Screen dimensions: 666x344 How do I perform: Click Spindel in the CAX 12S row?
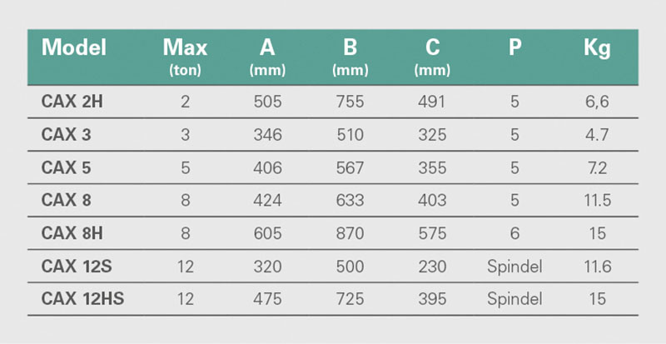514,267
